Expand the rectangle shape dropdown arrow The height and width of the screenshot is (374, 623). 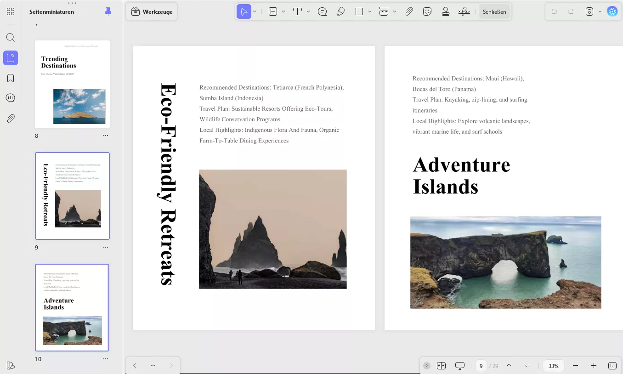pos(370,11)
